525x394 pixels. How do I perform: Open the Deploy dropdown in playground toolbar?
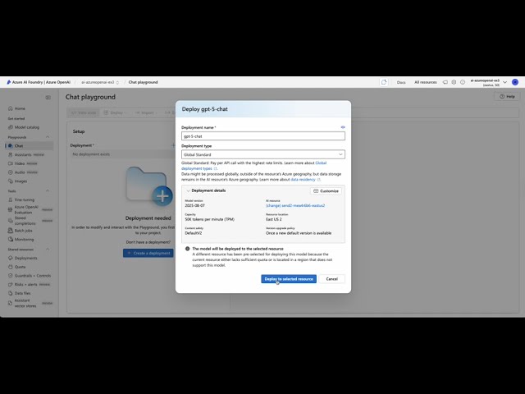(x=116, y=112)
